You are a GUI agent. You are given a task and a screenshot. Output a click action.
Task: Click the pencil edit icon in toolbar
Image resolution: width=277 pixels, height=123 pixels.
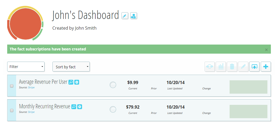243,66
